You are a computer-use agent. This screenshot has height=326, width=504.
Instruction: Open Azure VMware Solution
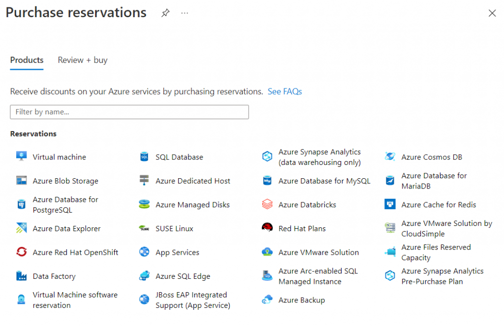[x=319, y=252]
